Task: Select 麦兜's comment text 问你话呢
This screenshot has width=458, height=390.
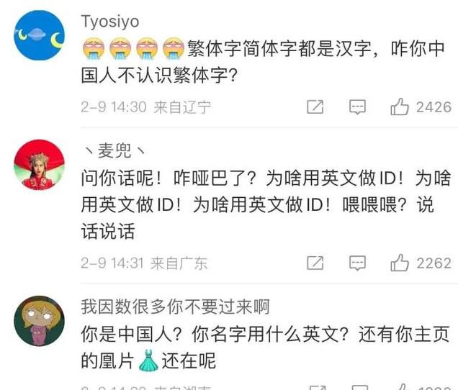Action: point(266,204)
